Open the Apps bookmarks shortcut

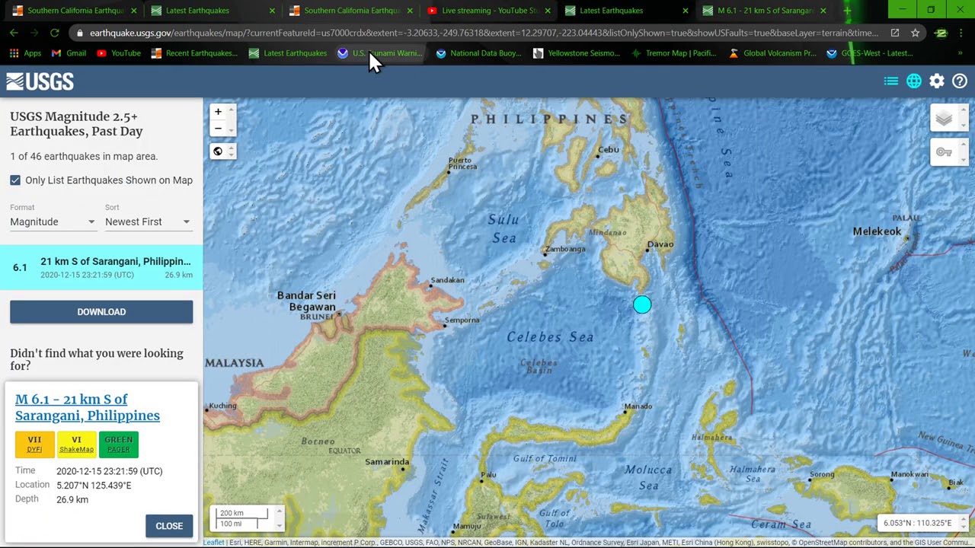tap(25, 53)
